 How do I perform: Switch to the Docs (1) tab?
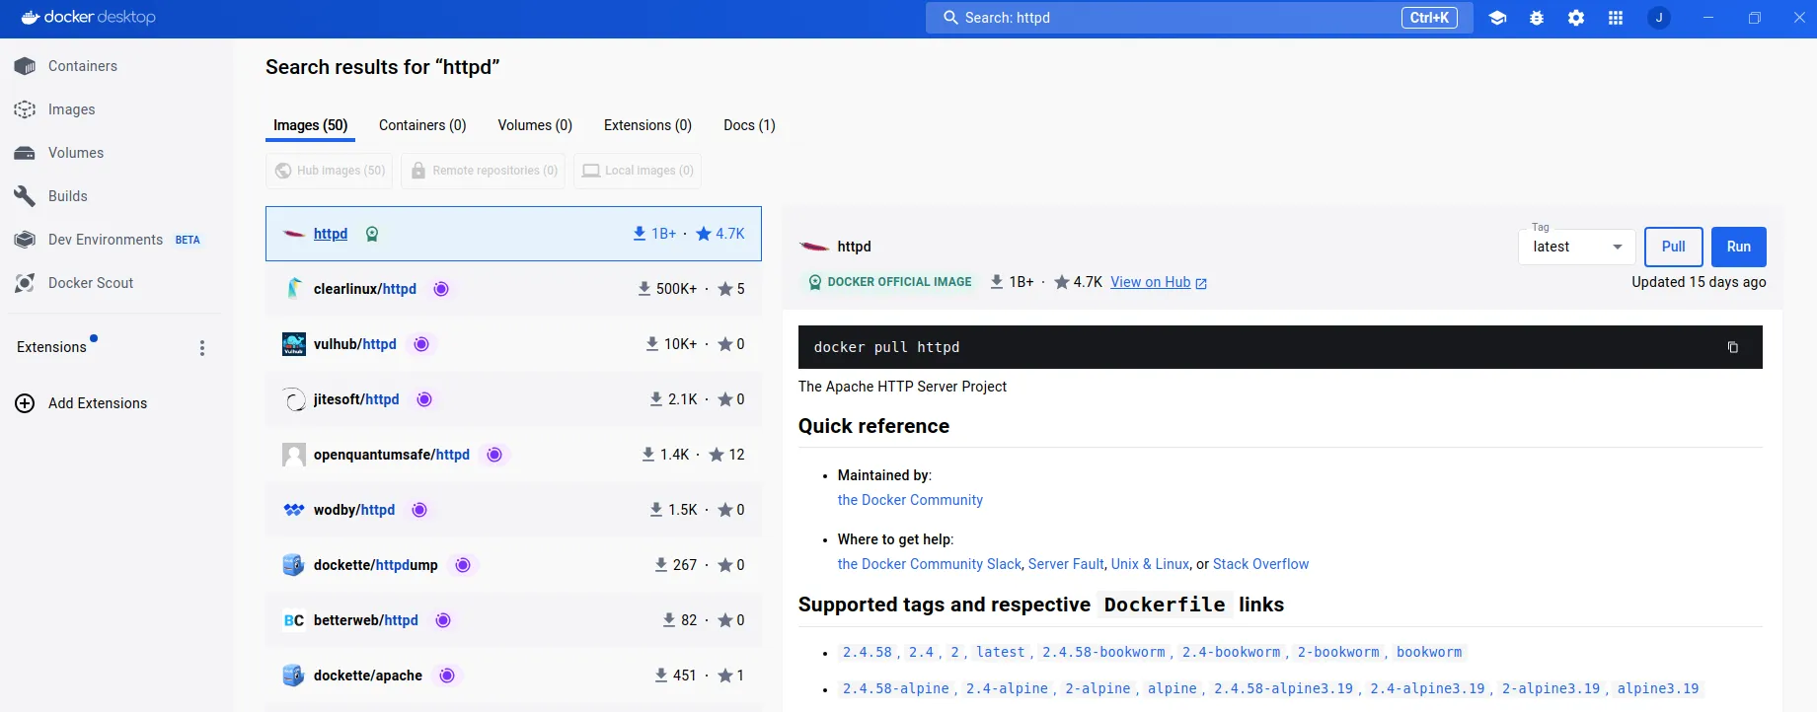click(749, 125)
